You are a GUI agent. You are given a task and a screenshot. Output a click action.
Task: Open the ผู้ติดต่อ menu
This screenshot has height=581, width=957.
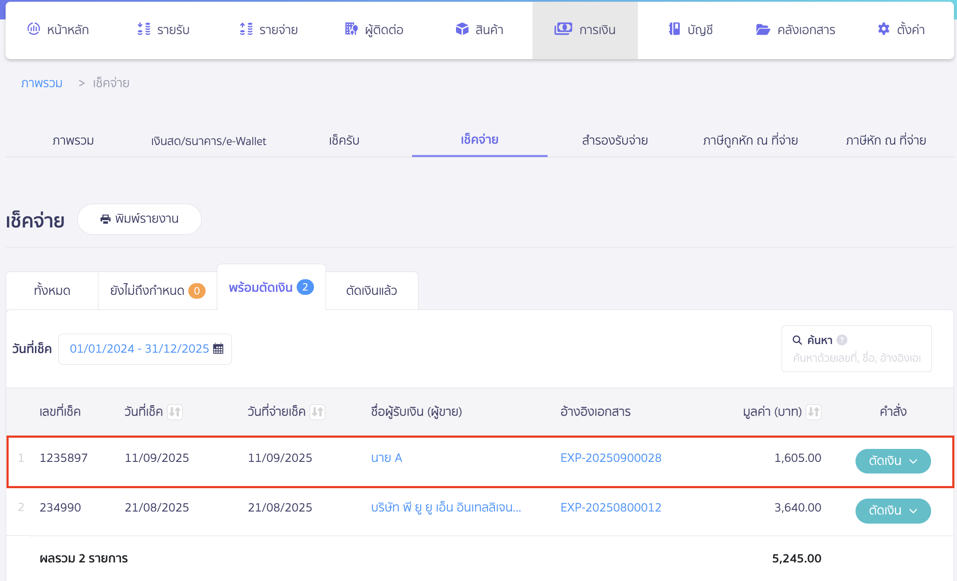[x=374, y=29]
